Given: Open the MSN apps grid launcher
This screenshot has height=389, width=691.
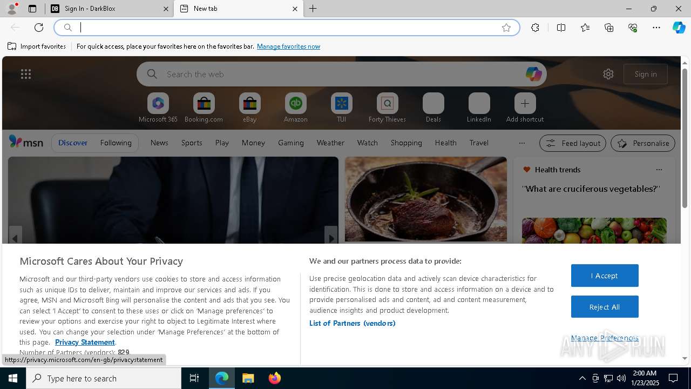Looking at the screenshot, I should (26, 74).
